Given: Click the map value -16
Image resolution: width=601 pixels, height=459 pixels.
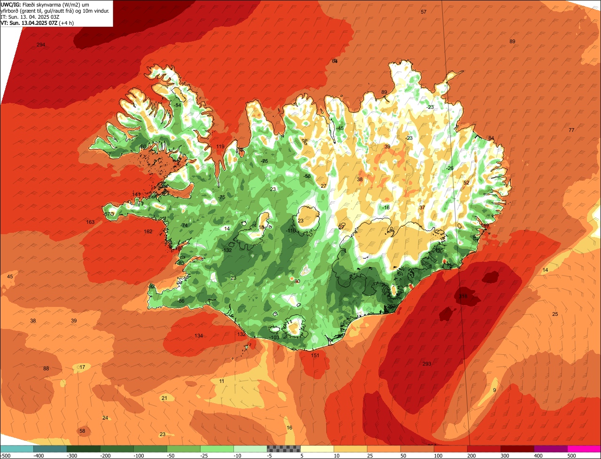Looking at the screenshot, I should pyautogui.click(x=386, y=207).
